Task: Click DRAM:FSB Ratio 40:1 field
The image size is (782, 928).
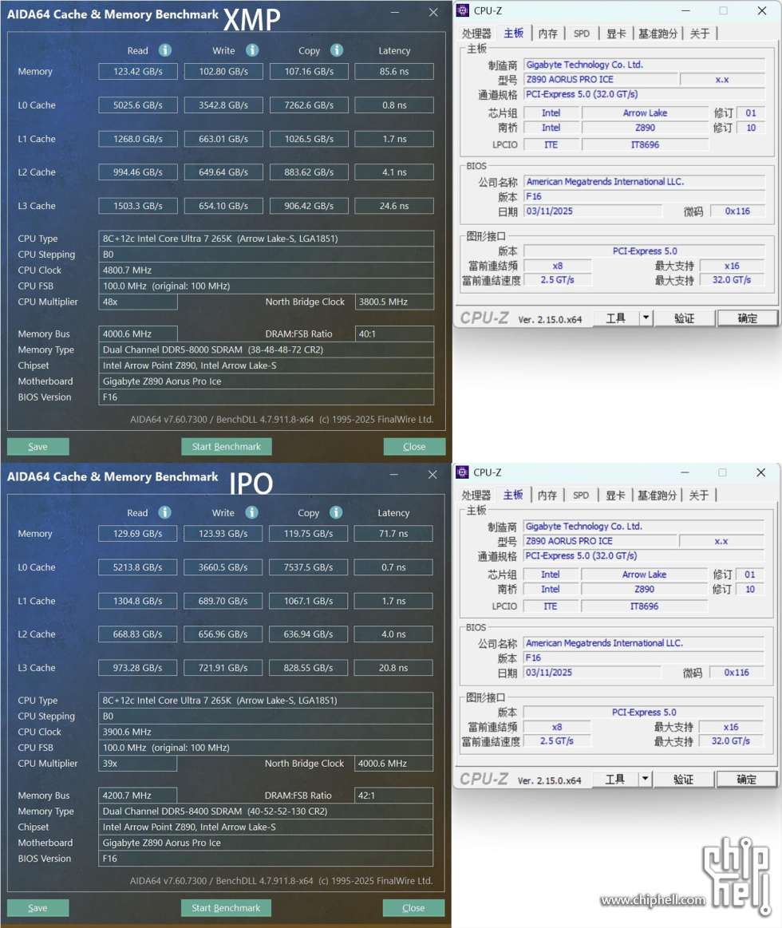Action: coord(394,334)
